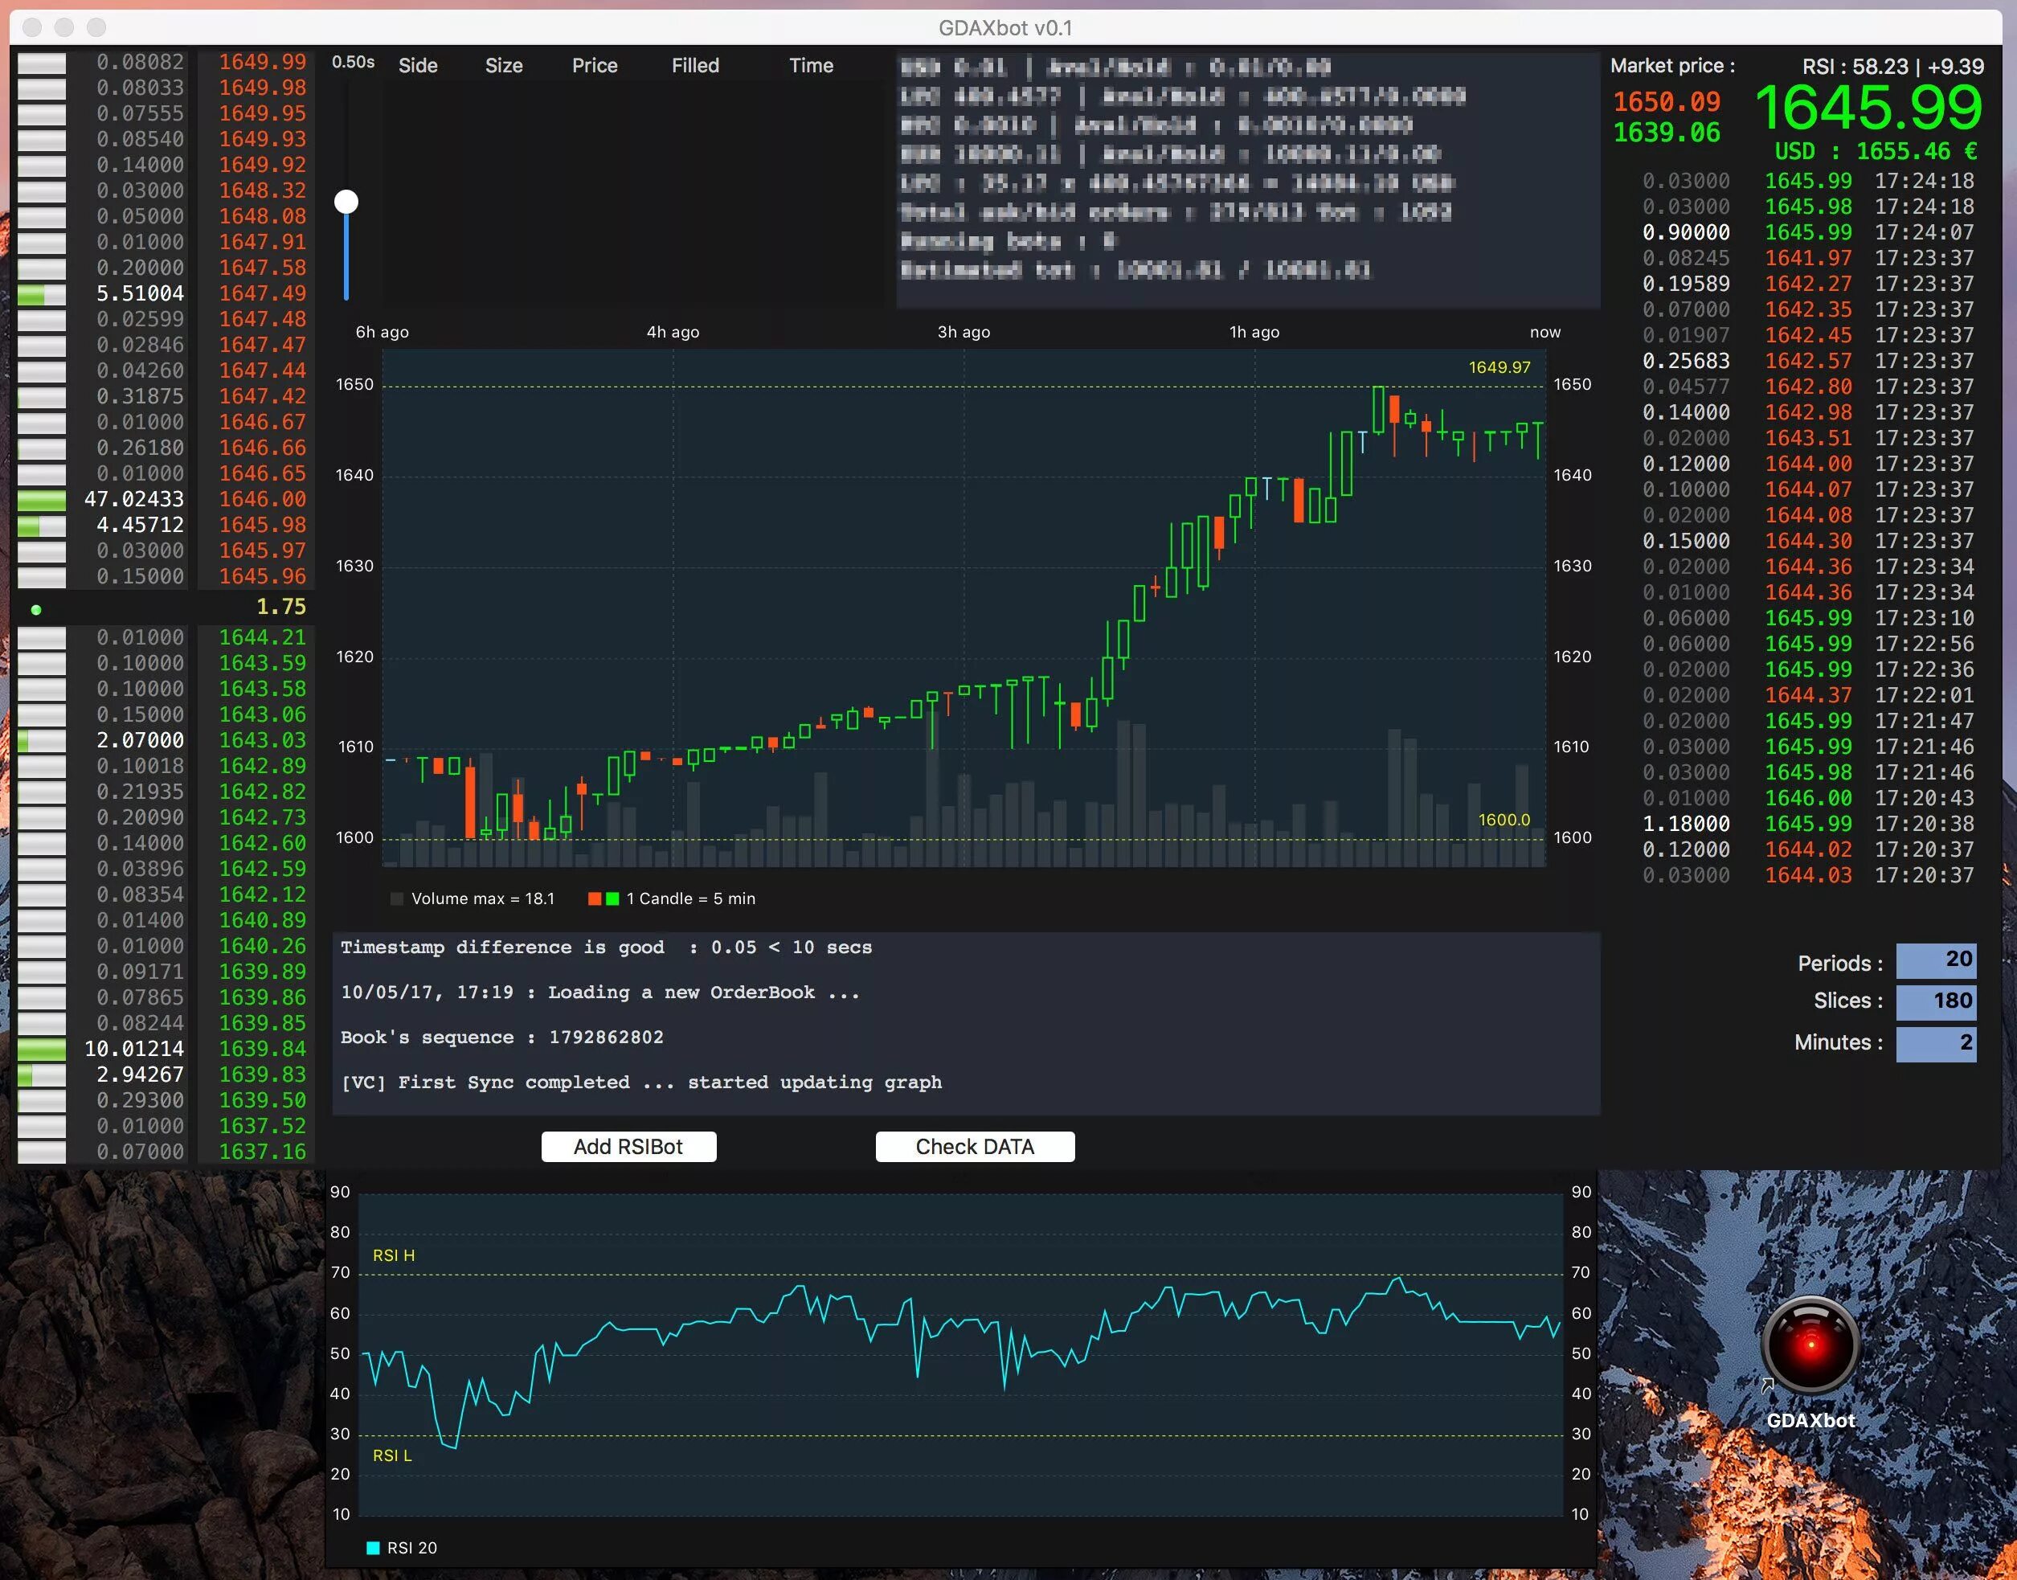This screenshot has width=2017, height=1580.
Task: Click the GDAXbot desktop shortcut icon
Action: [1810, 1346]
